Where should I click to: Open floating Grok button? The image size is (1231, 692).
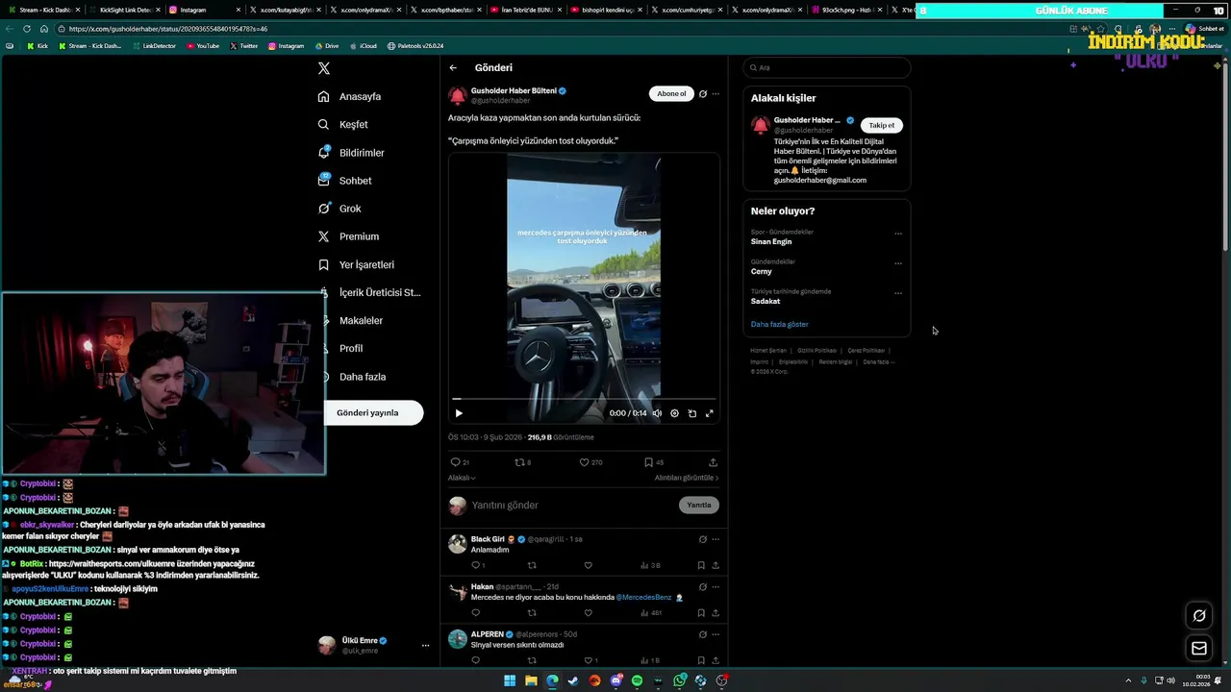point(1199,615)
